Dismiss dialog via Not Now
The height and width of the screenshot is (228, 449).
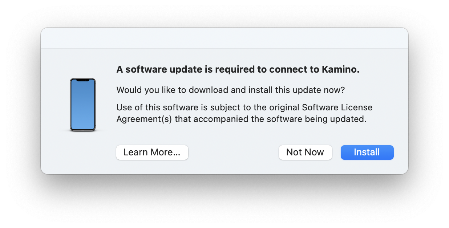[x=305, y=152]
